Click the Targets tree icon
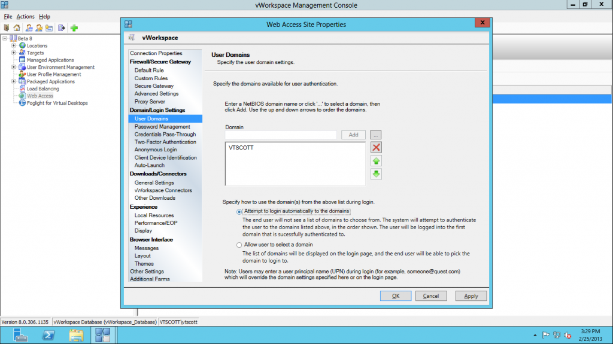This screenshot has width=613, height=344. click(x=22, y=53)
